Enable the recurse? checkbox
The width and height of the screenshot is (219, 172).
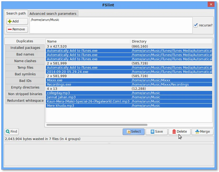196,25
